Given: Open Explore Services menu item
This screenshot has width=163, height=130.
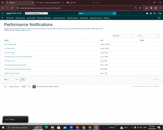Looking at the screenshot, I should click(x=20, y=18).
